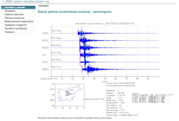Click the VNDS station seismogram trace
The width and height of the screenshot is (179, 121).
[114, 33]
